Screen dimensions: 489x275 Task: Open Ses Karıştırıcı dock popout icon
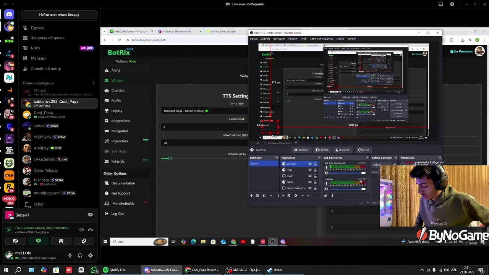[367, 158]
